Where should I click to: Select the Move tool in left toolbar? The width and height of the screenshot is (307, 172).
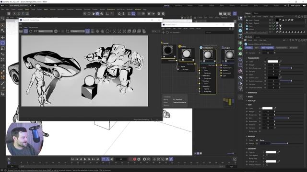pos(3,37)
